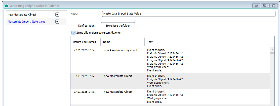Open the Ereignisse Verfolgen tab
280x106 pixels.
pos(118,26)
